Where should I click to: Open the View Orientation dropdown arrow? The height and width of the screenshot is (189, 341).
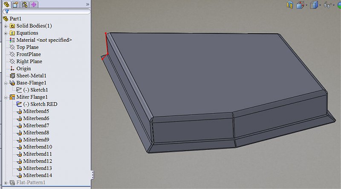tap(306, 5)
